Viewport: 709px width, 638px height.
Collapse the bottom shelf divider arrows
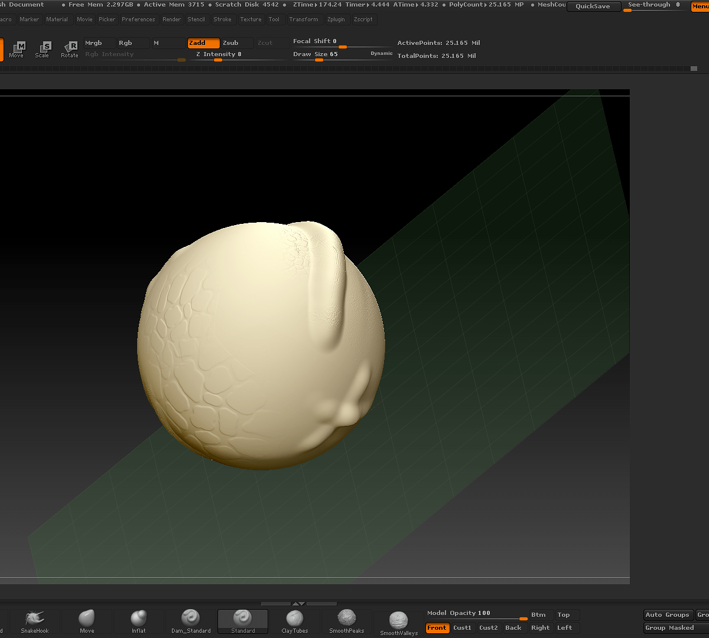pos(299,604)
